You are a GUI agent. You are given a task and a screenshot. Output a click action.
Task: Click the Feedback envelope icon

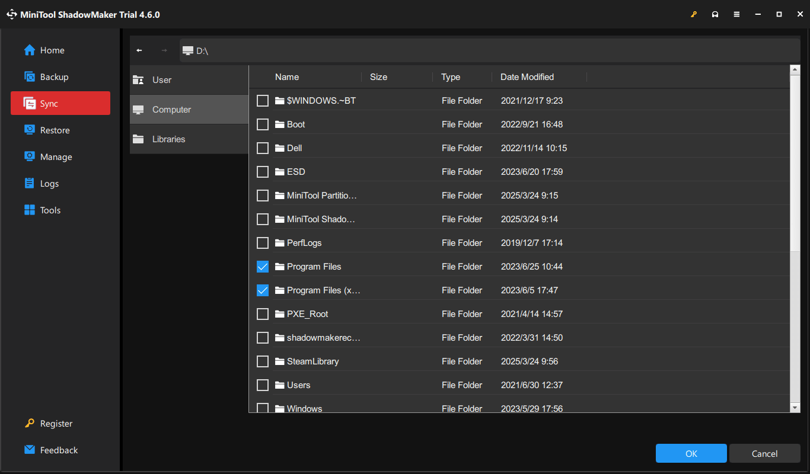point(30,450)
